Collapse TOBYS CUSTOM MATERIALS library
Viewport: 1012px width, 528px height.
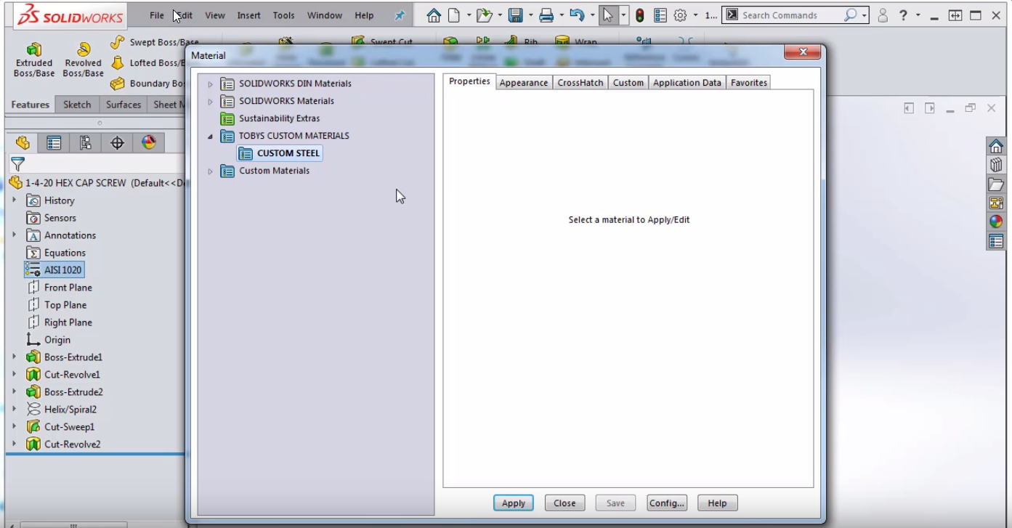pos(211,137)
